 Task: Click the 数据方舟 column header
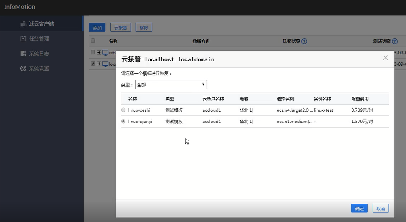[x=201, y=41]
